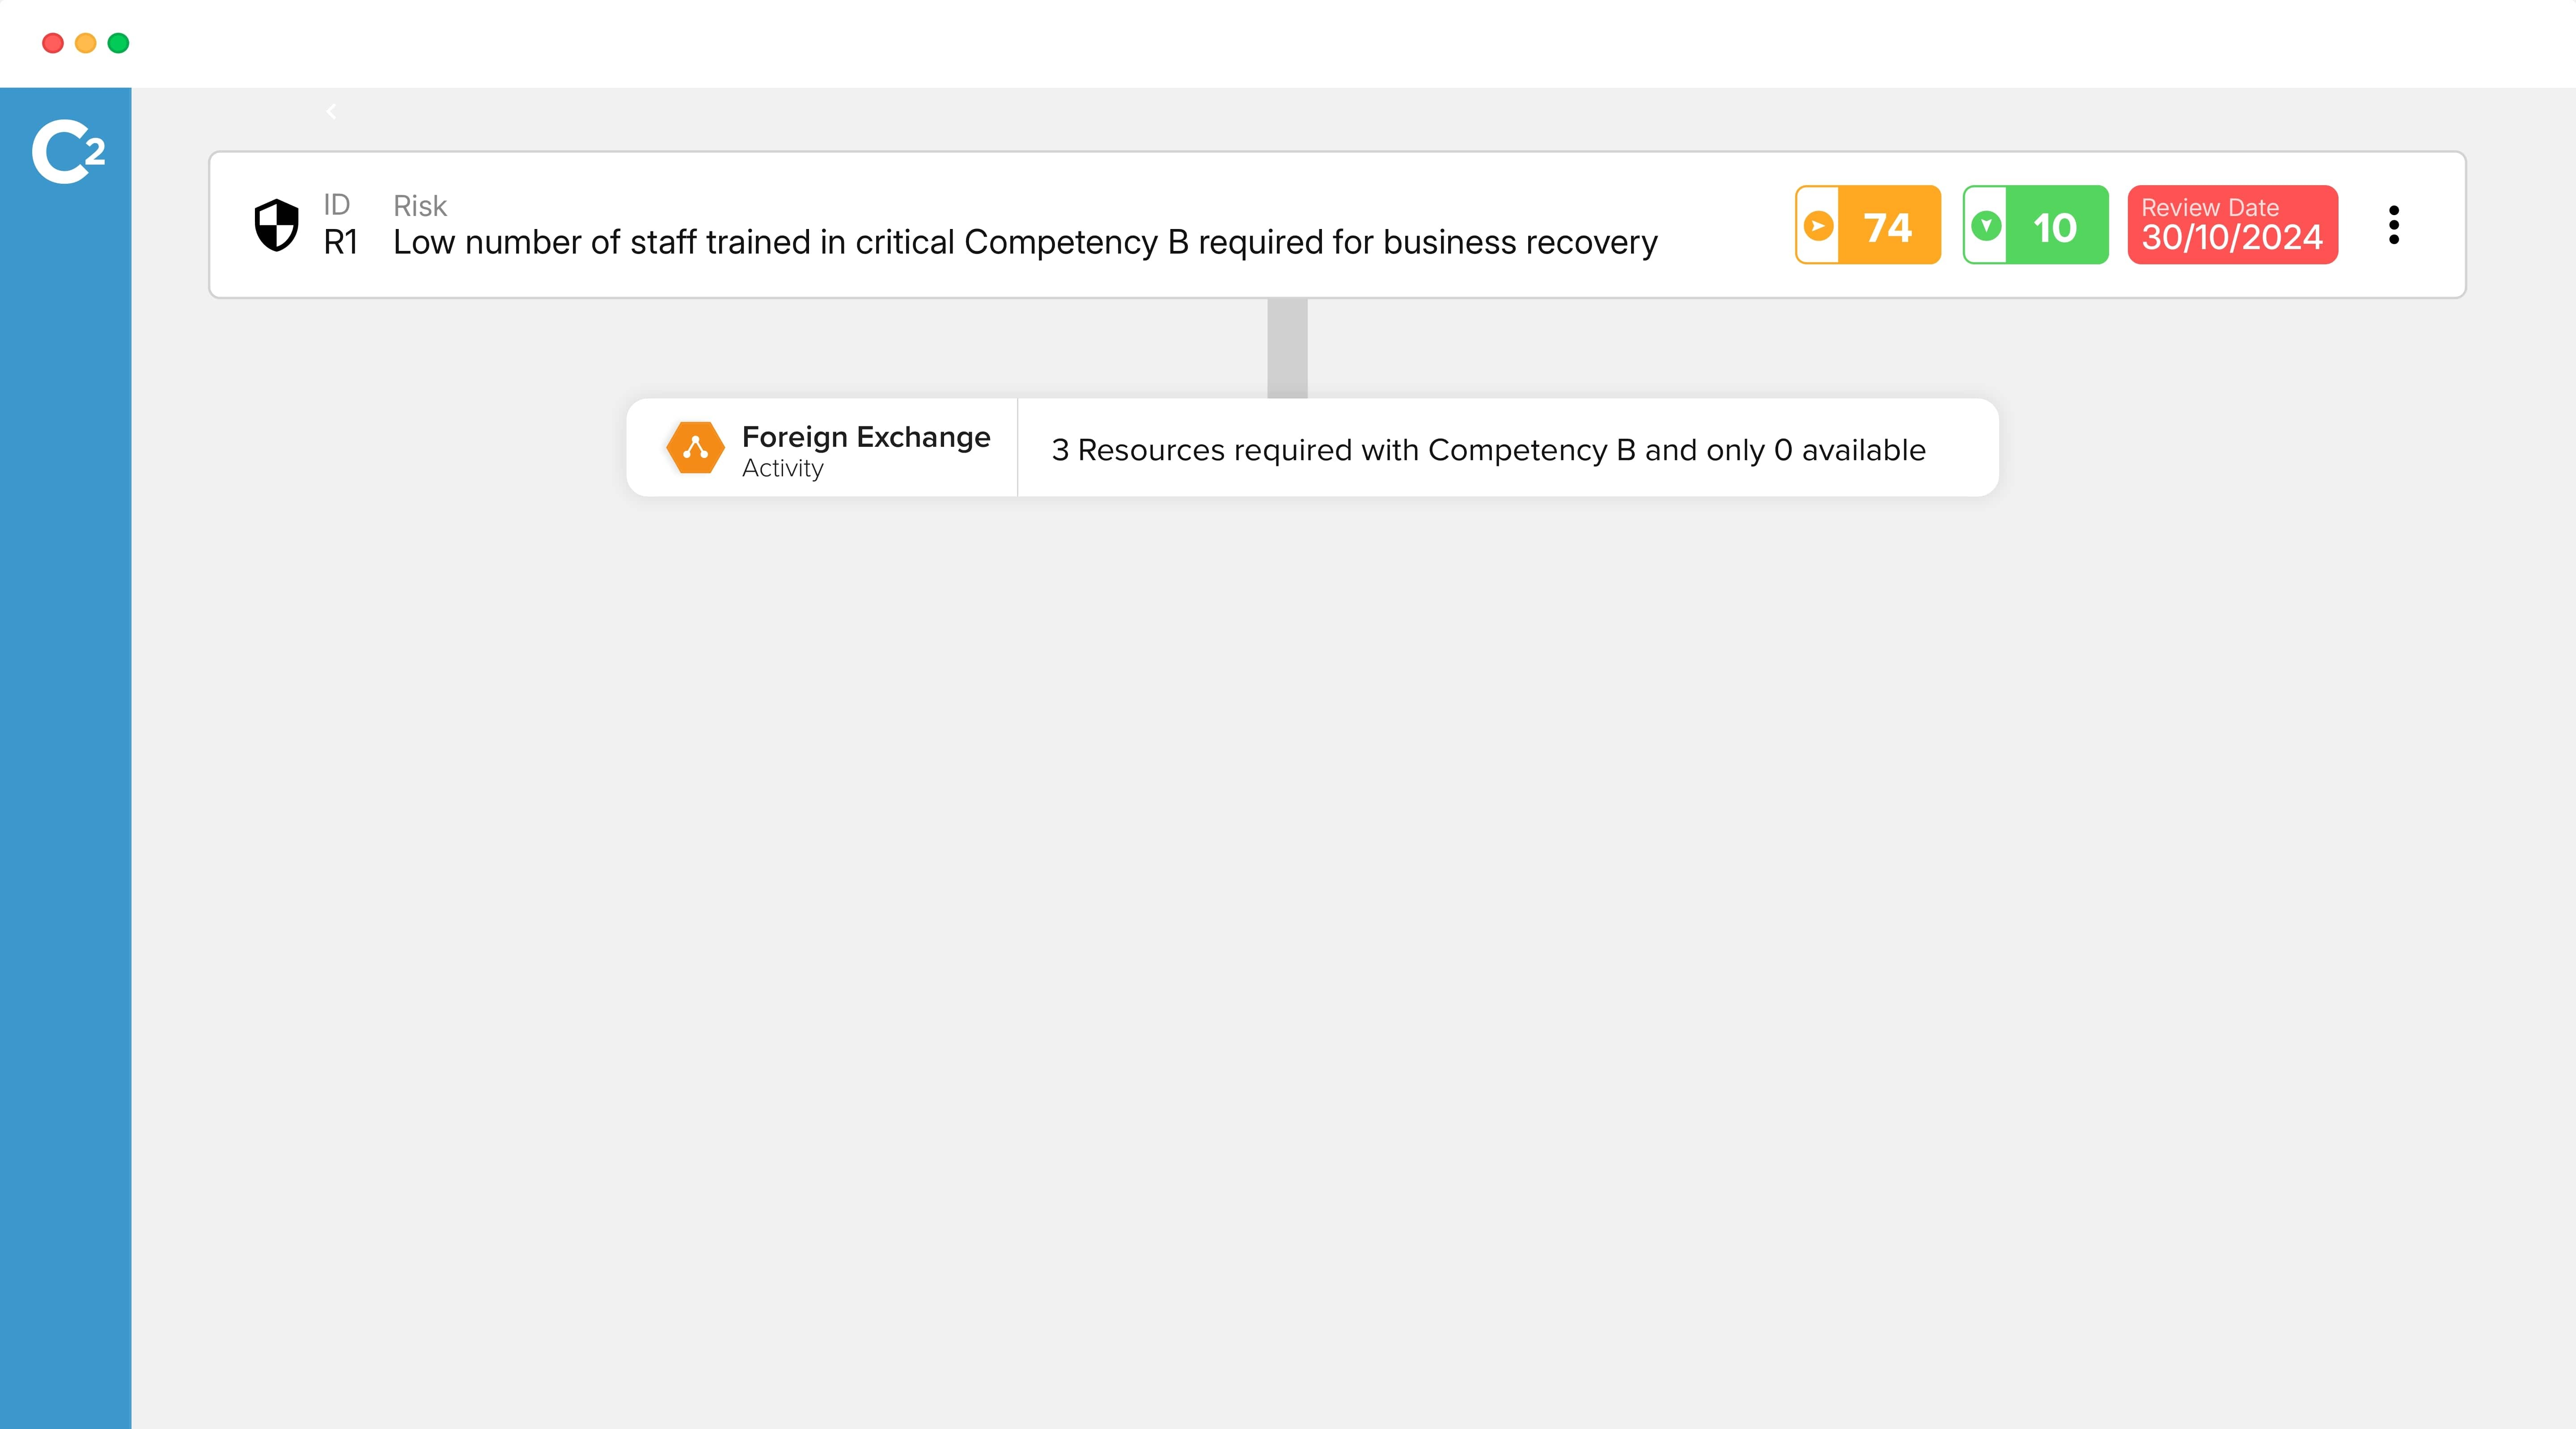Click the green down-arrow icon beside 10
This screenshot has width=2576, height=1429.
pos(1986,226)
